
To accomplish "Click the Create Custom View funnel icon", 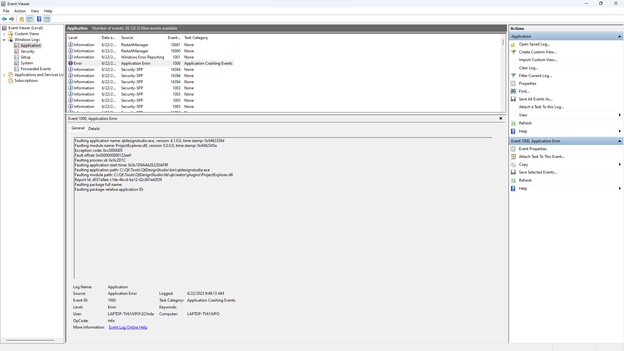I will 513,52.
